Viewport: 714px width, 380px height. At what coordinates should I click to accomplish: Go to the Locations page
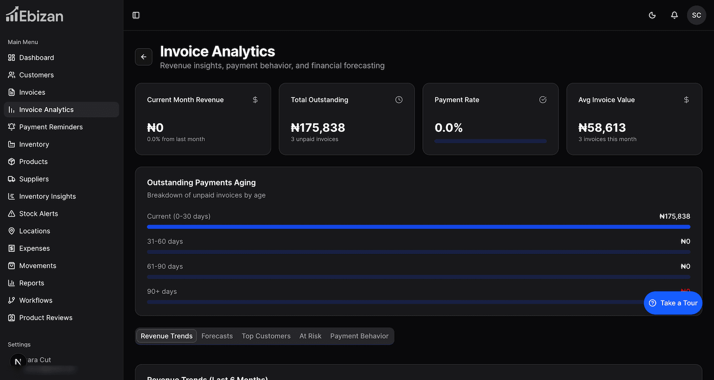pyautogui.click(x=34, y=231)
